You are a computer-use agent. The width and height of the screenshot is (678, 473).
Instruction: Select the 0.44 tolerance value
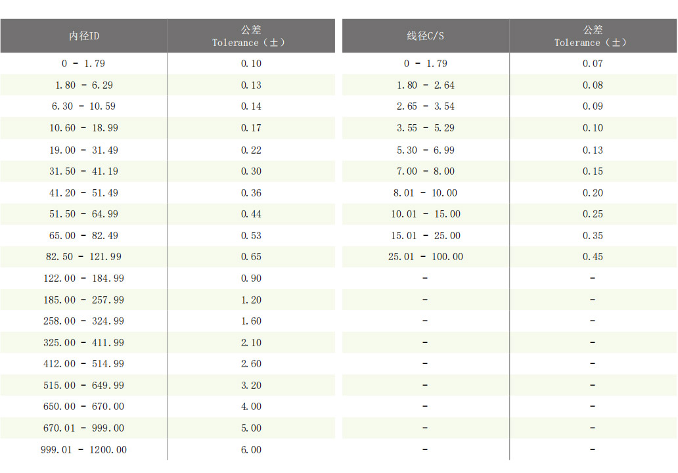click(251, 214)
